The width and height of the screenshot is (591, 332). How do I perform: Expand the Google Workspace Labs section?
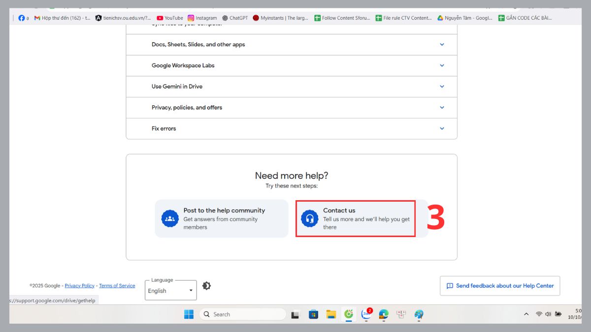click(x=292, y=65)
